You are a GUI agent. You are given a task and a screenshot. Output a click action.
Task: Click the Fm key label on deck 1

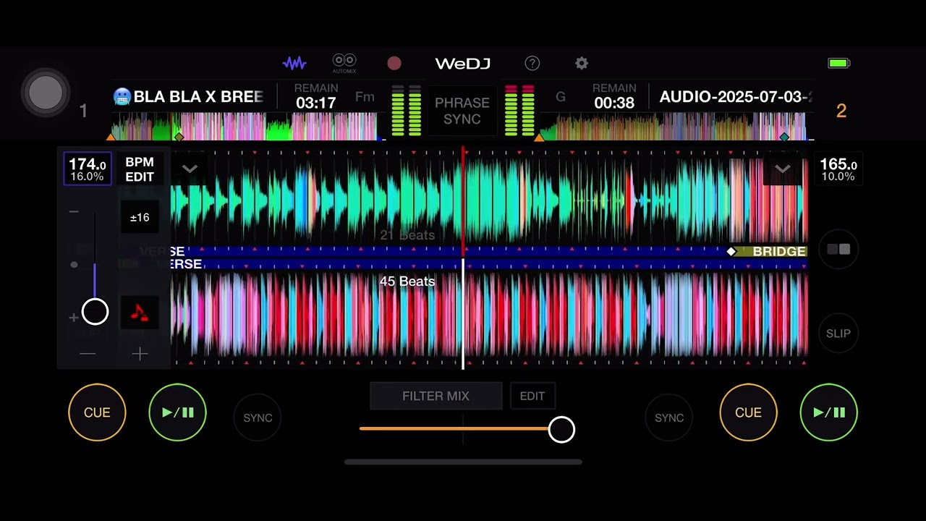365,96
